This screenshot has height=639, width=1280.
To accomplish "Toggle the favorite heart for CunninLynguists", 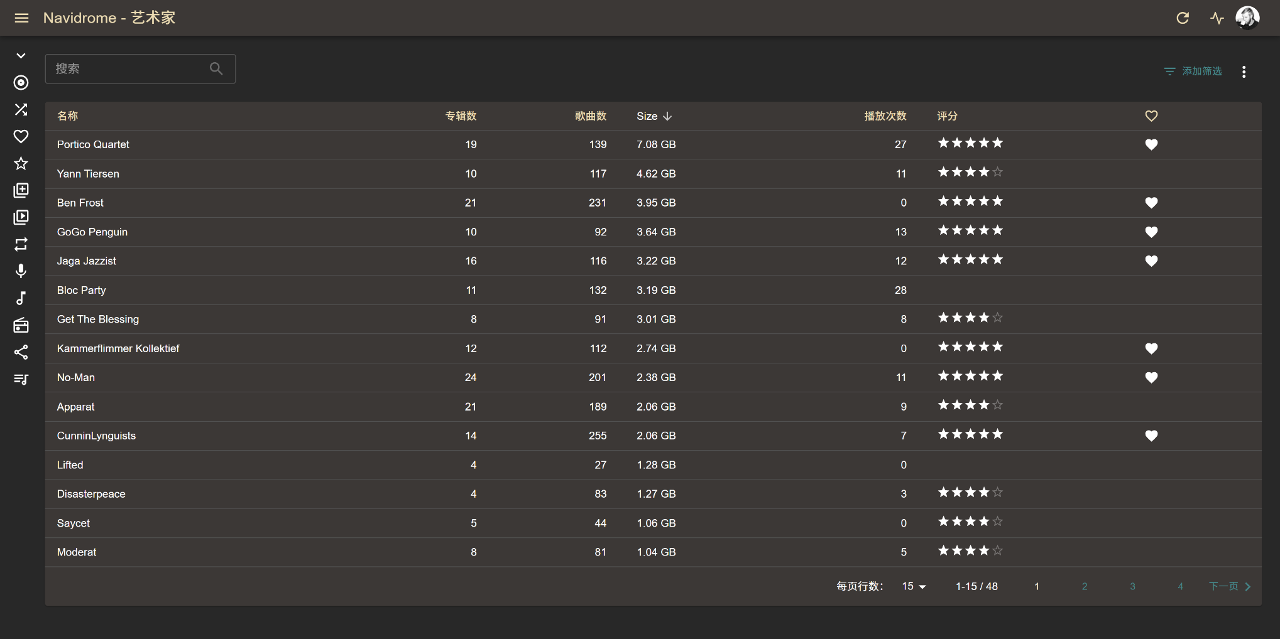I will [1151, 436].
